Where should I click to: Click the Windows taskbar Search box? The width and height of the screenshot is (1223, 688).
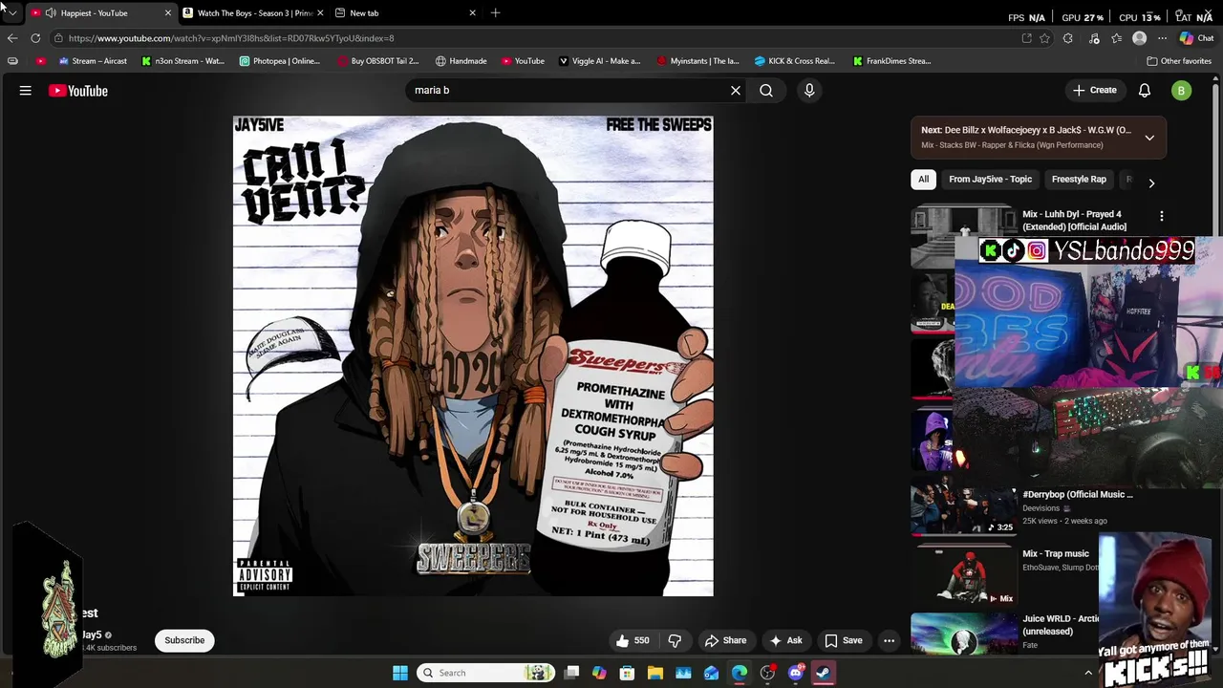point(487,673)
